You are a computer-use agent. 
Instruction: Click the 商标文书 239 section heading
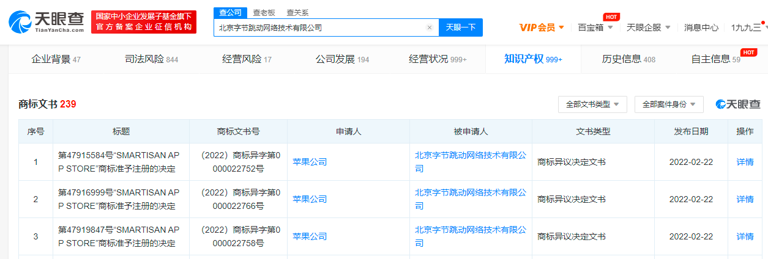tap(47, 104)
